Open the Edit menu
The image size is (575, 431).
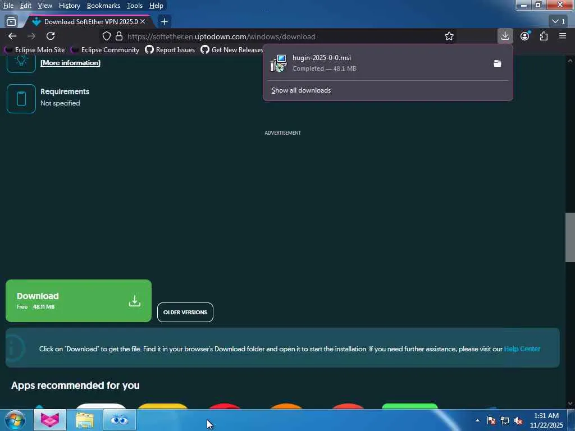point(26,6)
